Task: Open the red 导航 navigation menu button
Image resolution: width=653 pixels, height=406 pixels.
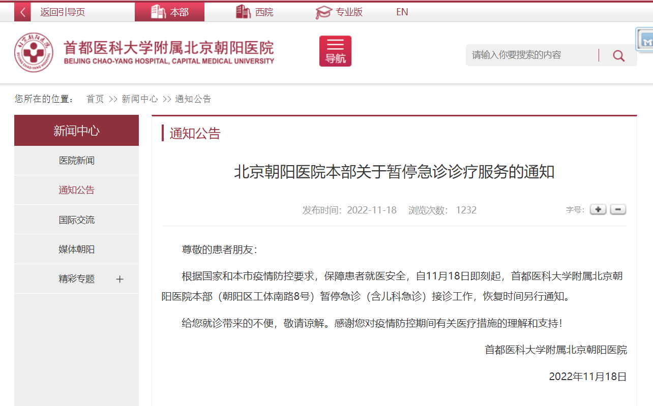Action: tap(335, 51)
